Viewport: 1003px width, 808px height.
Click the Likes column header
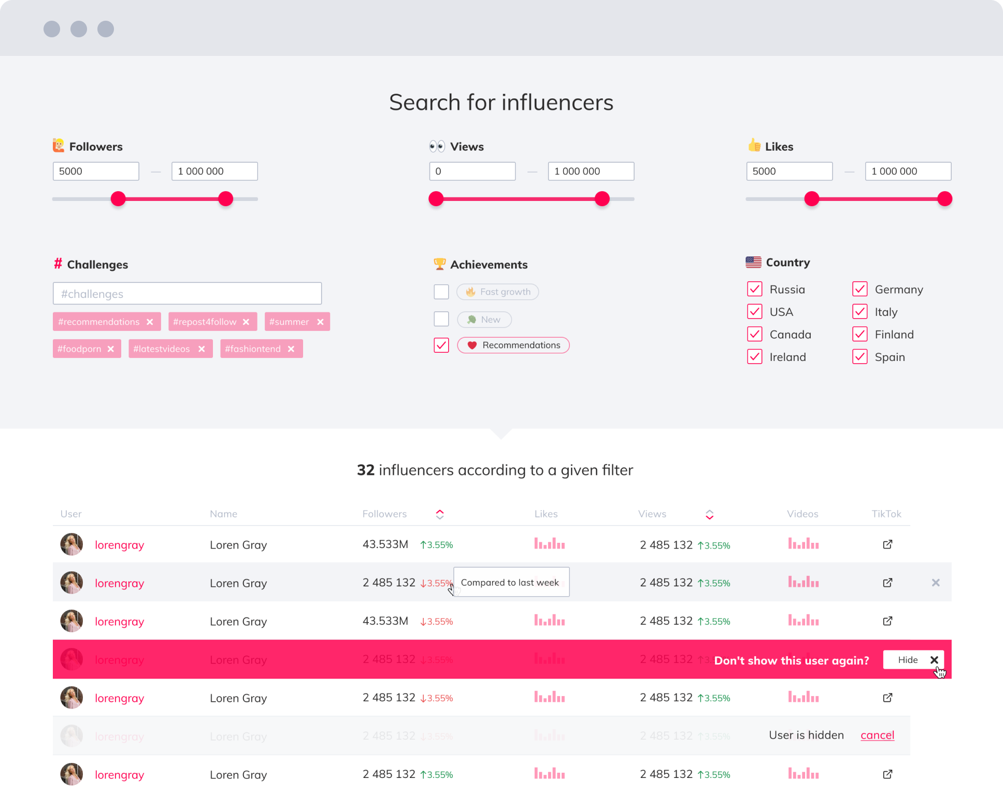[x=546, y=514]
